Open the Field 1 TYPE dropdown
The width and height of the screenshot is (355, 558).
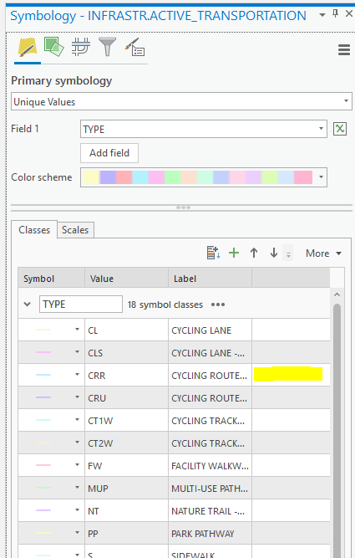tap(204, 129)
